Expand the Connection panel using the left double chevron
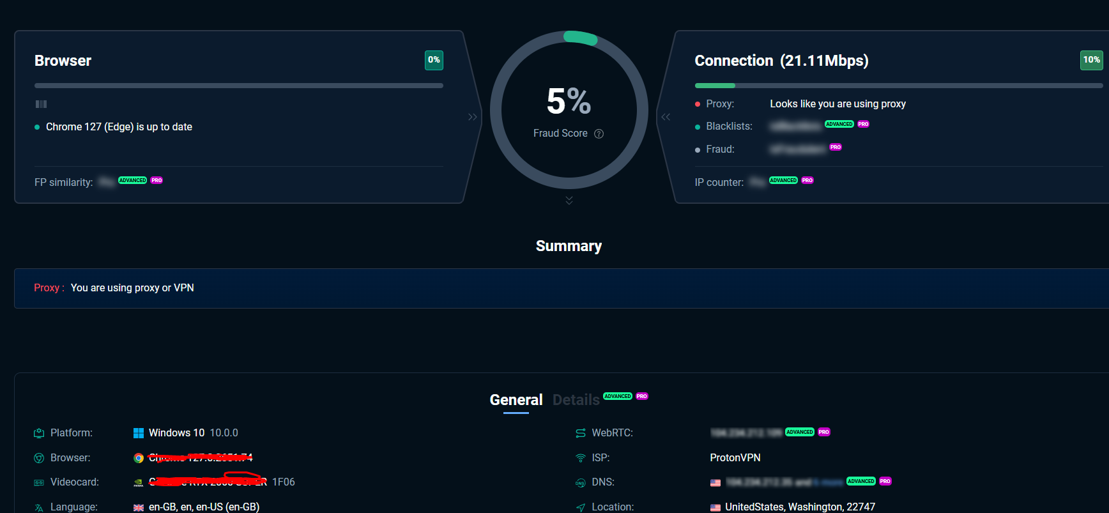This screenshot has height=513, width=1109. pos(666,117)
